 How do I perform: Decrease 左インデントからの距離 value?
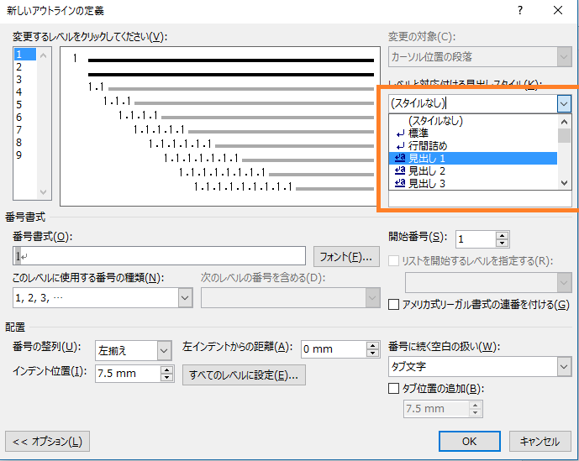pyautogui.click(x=372, y=354)
